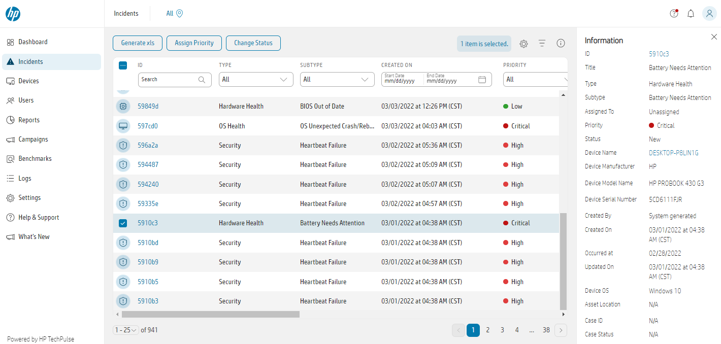Click the HP logo
721x344 pixels.
(13, 14)
